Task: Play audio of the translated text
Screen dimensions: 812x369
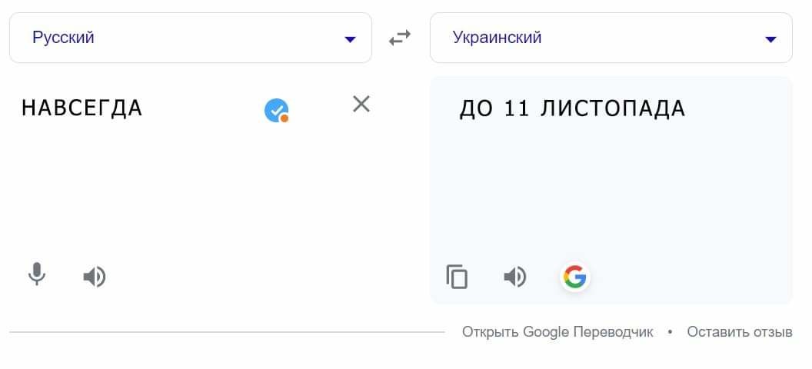Action: [x=514, y=277]
